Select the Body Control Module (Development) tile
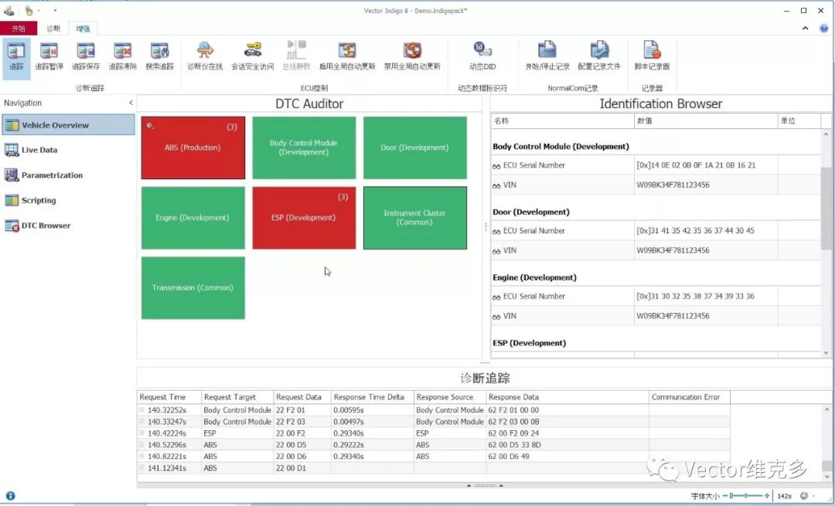 pyautogui.click(x=304, y=148)
